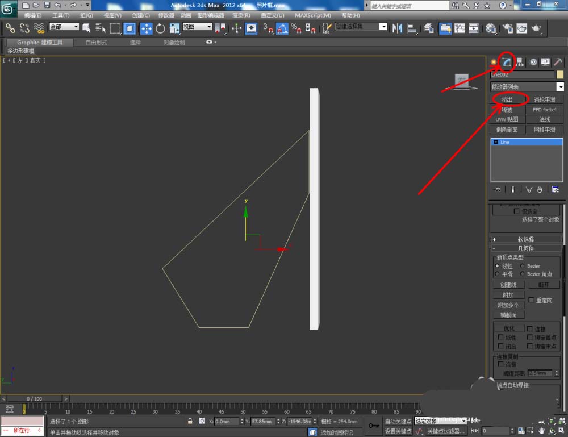Open the Modify command panel tab
568x437 pixels.
click(x=507, y=63)
